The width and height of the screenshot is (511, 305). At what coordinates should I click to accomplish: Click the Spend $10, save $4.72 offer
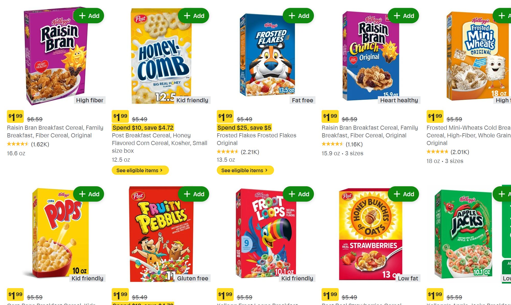coord(143,128)
